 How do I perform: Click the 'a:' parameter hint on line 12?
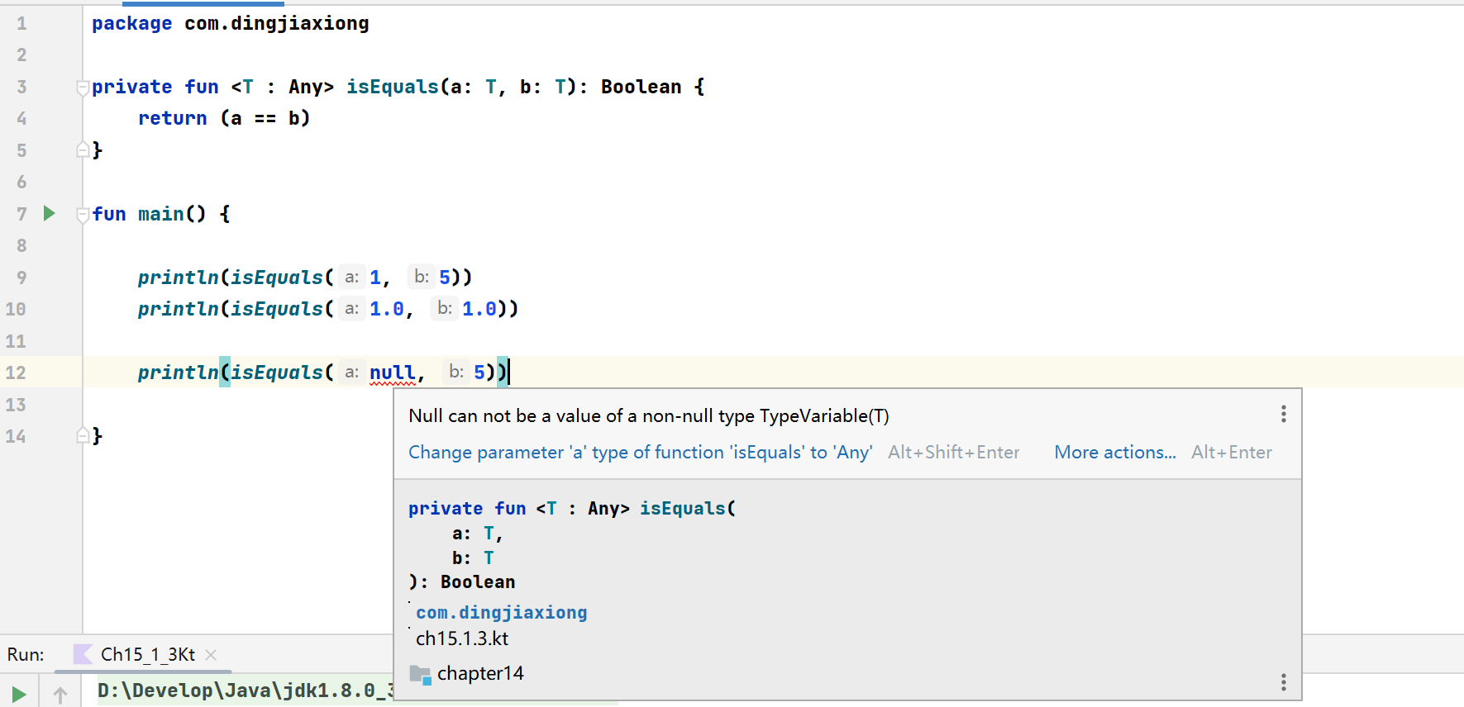(x=352, y=372)
